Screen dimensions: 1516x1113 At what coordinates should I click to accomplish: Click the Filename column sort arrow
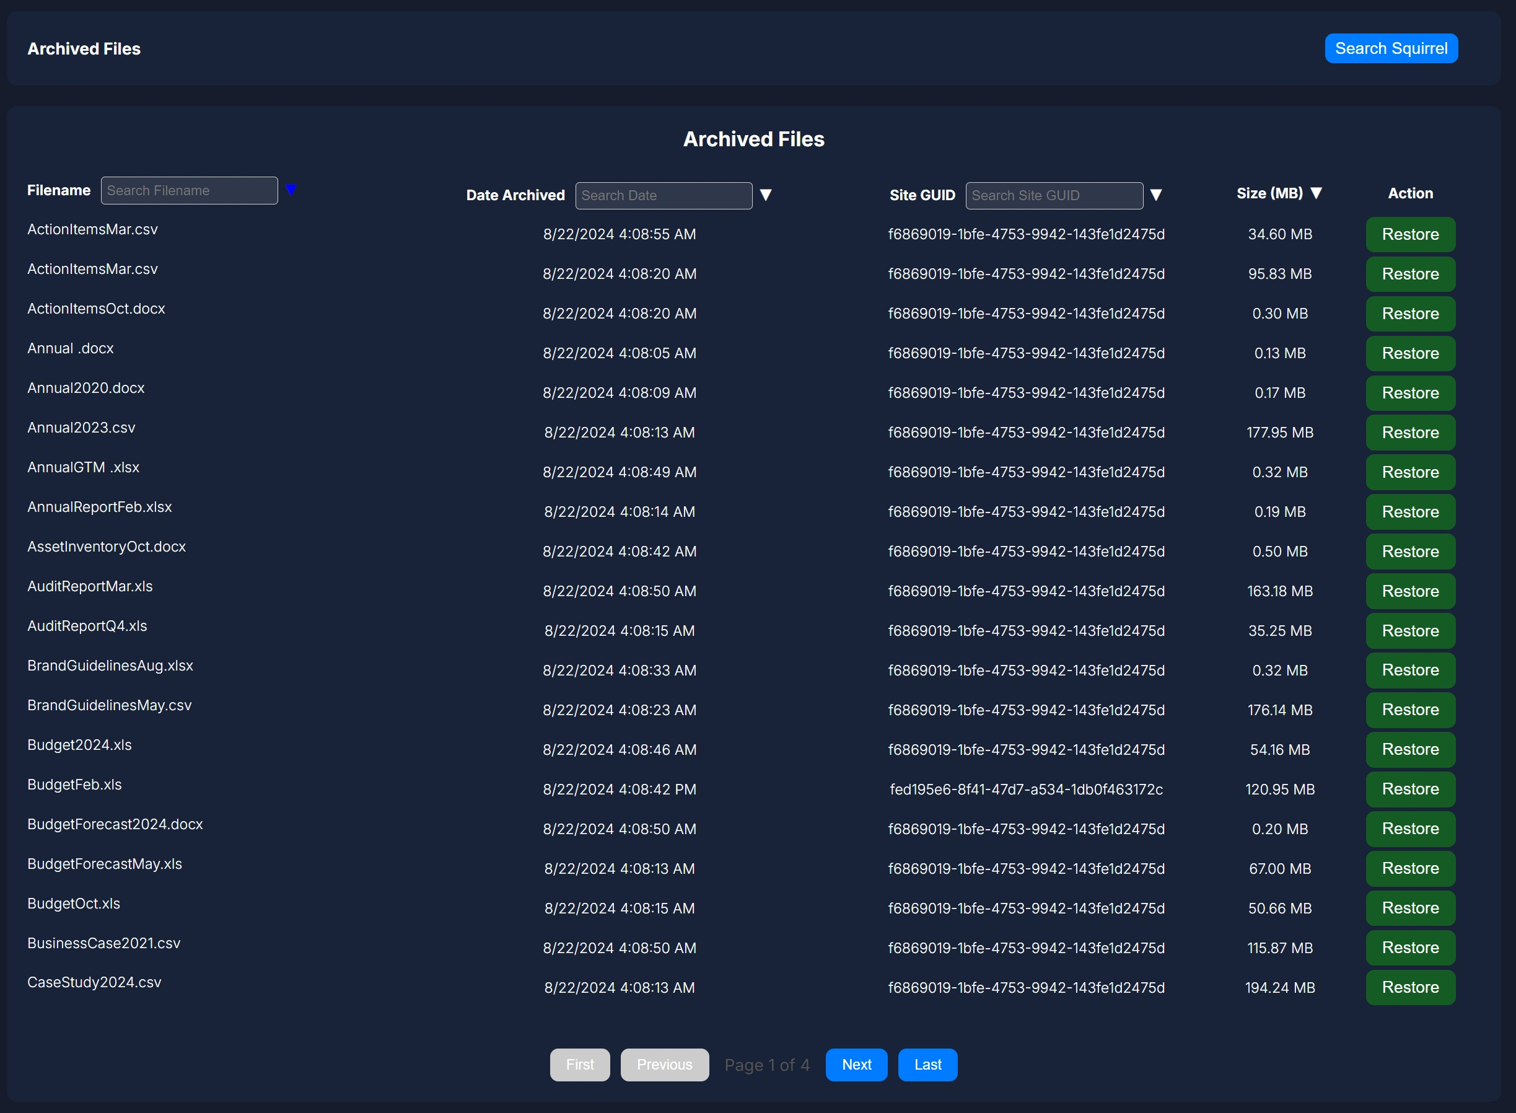pyautogui.click(x=291, y=189)
